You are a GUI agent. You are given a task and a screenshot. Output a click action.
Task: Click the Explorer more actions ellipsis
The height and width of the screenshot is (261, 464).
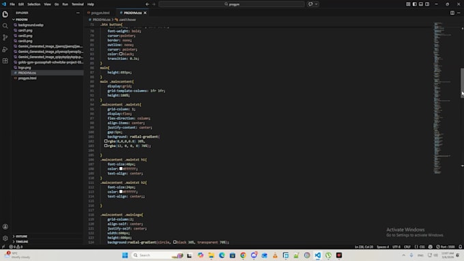click(78, 13)
